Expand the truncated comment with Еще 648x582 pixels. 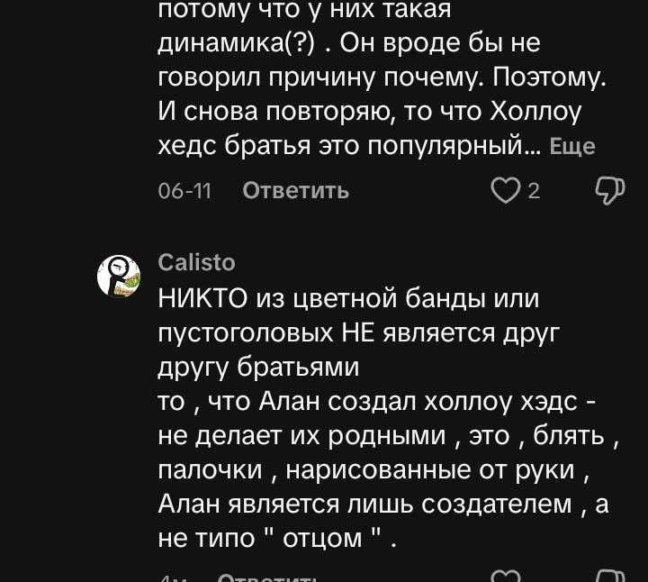tap(572, 147)
